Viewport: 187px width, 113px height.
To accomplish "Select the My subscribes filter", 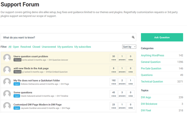I will 83,47.
